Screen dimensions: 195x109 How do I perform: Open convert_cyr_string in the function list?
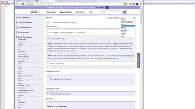(23, 54)
